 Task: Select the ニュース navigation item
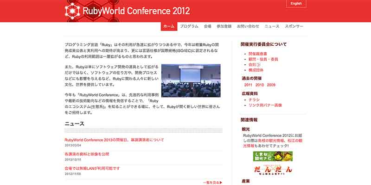[x=272, y=26]
